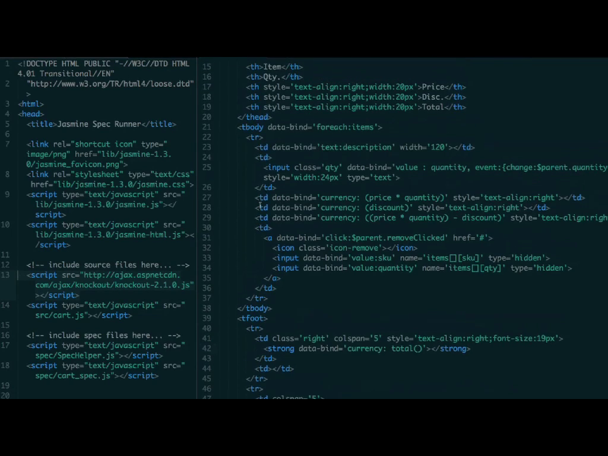Viewport: 608px width, 456px height.
Task: Click the "width='120'" attribute
Action: (424, 147)
